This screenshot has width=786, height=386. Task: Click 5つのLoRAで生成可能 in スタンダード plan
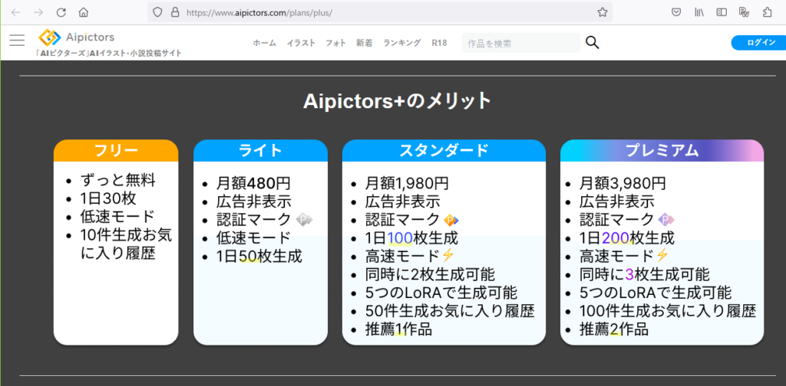point(441,292)
